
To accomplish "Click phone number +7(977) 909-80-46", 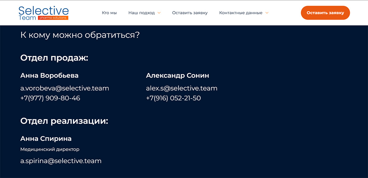I will click(x=50, y=98).
